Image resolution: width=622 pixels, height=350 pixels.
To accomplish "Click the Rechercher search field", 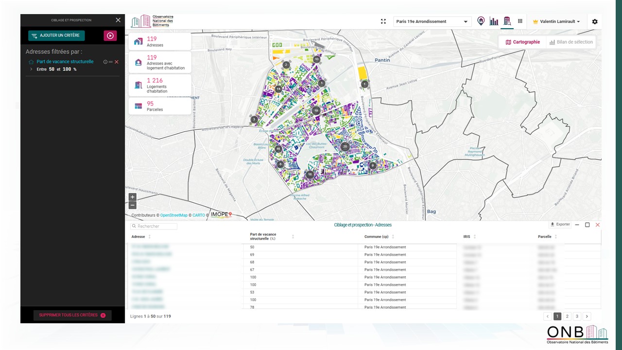I will 154,226.
